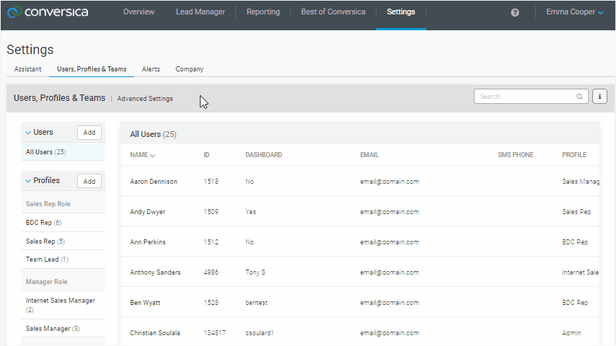Click the search magnifier icon
Screen dimensions: 616x346
pyautogui.click(x=579, y=97)
